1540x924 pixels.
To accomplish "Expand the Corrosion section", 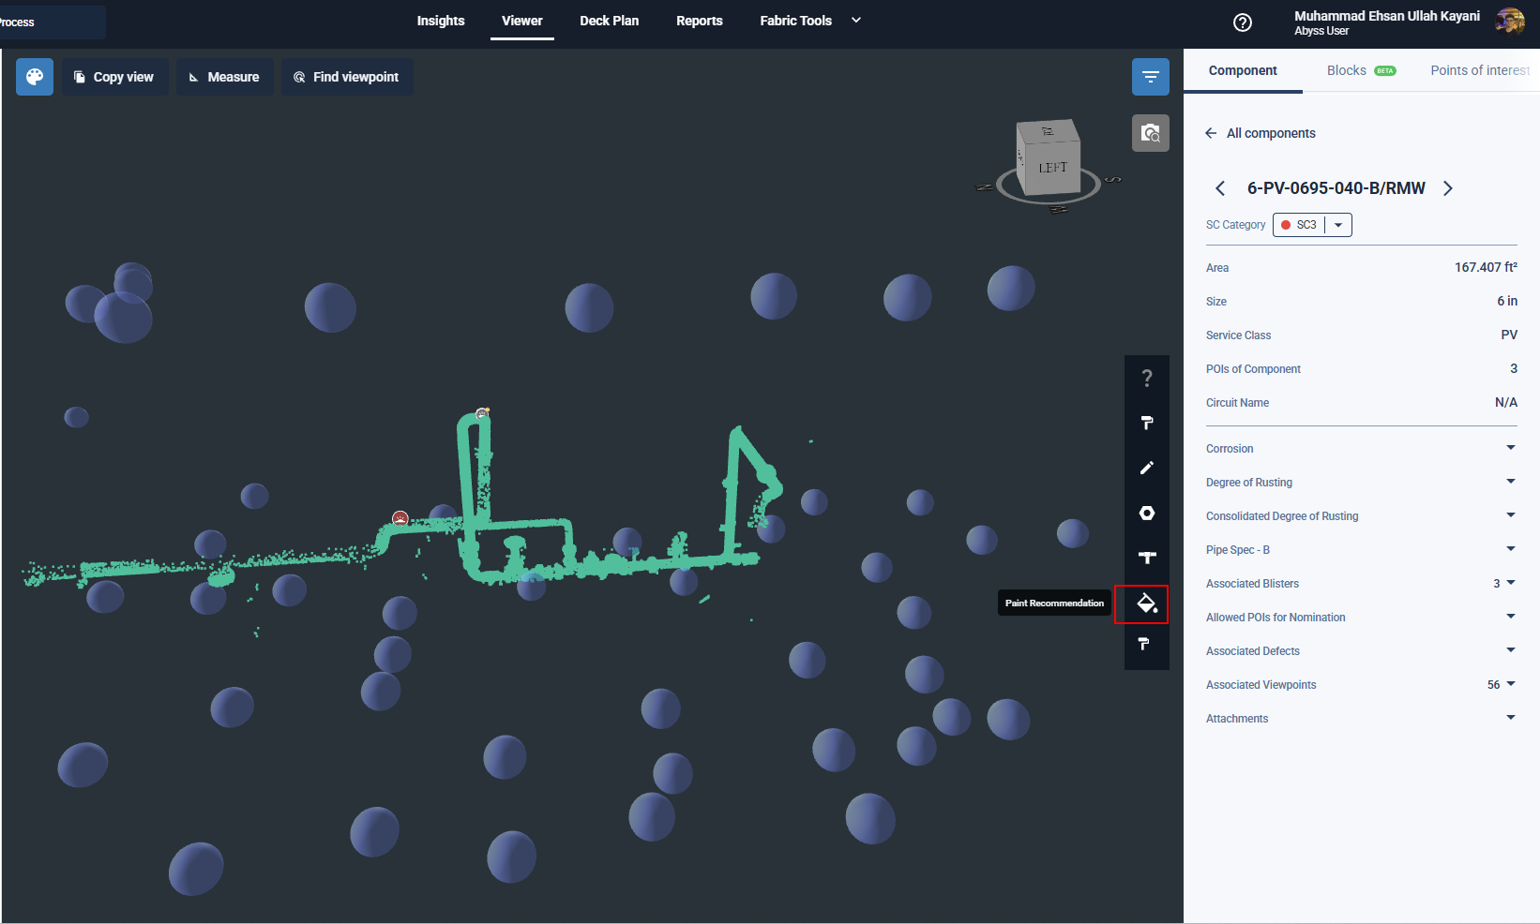I will point(1510,448).
